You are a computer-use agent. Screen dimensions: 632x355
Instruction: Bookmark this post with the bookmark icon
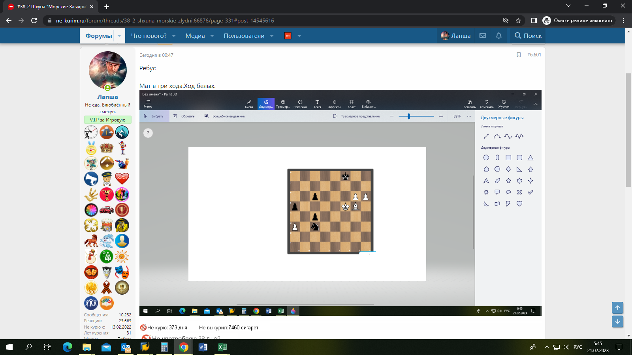[519, 55]
